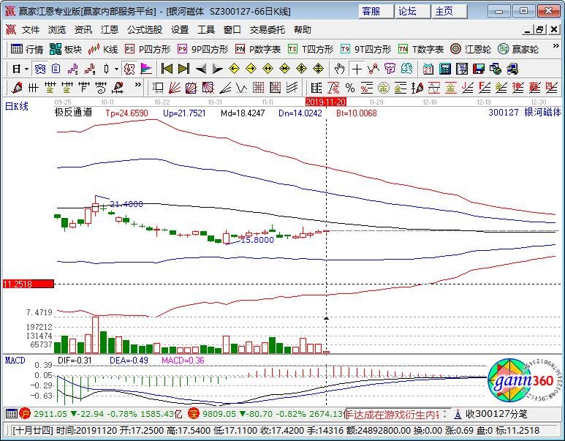565x441 pixels.
Task: Click the 沪 Shanghai index badge
Action: pyautogui.click(x=25, y=414)
